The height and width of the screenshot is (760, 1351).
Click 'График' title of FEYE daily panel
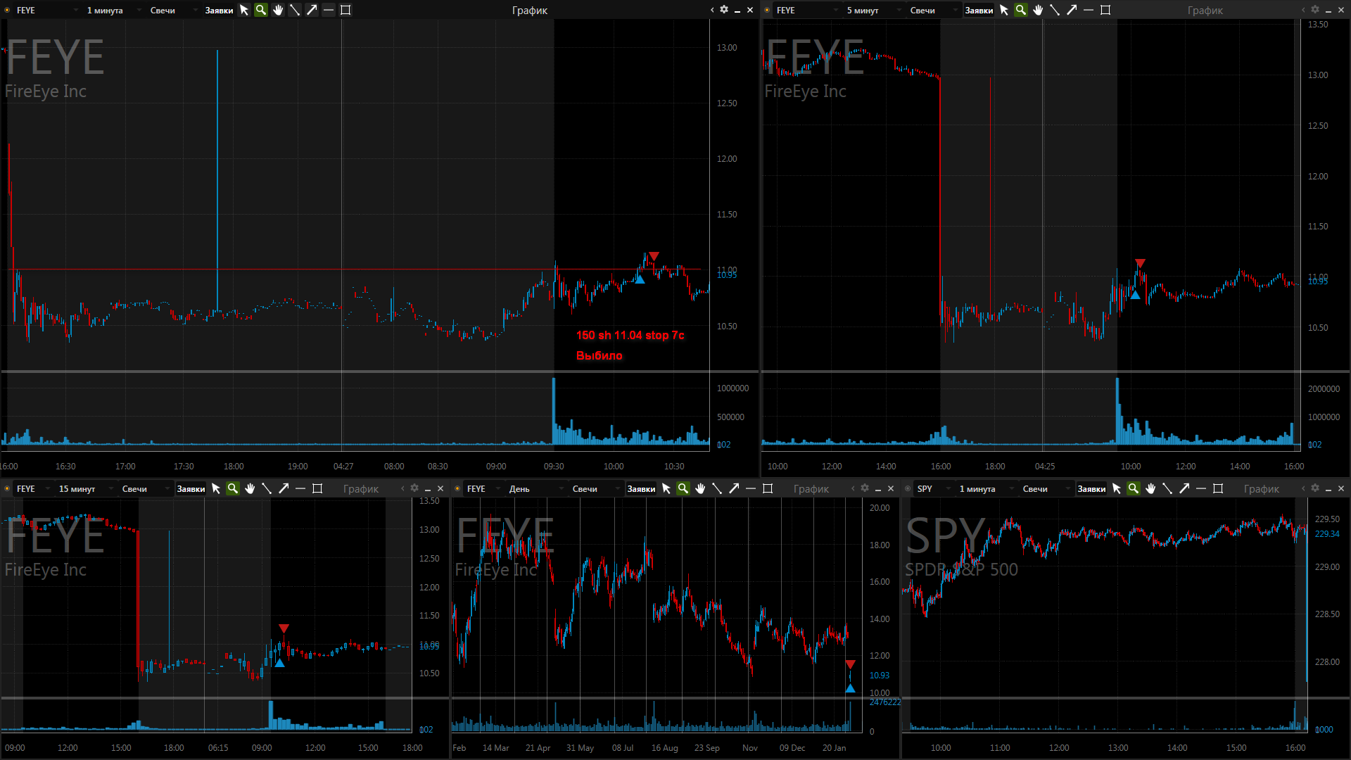811,488
